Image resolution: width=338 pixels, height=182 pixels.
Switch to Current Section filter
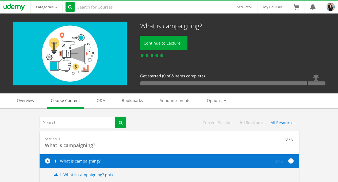click(217, 123)
